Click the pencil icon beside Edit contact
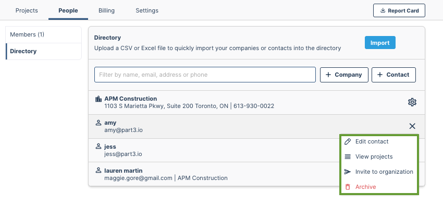 point(348,141)
